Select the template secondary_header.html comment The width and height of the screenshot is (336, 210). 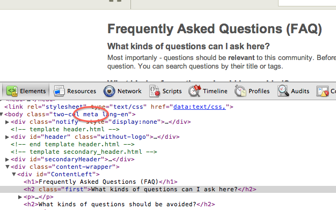(84, 152)
